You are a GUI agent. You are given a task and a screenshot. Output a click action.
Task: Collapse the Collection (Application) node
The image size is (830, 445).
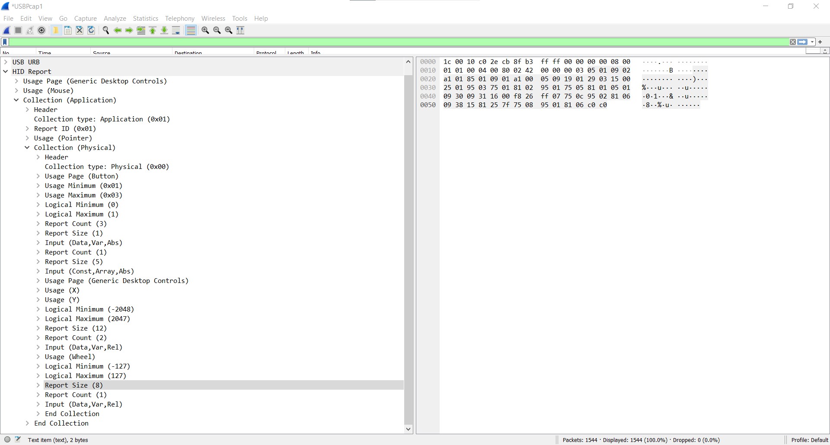16,100
